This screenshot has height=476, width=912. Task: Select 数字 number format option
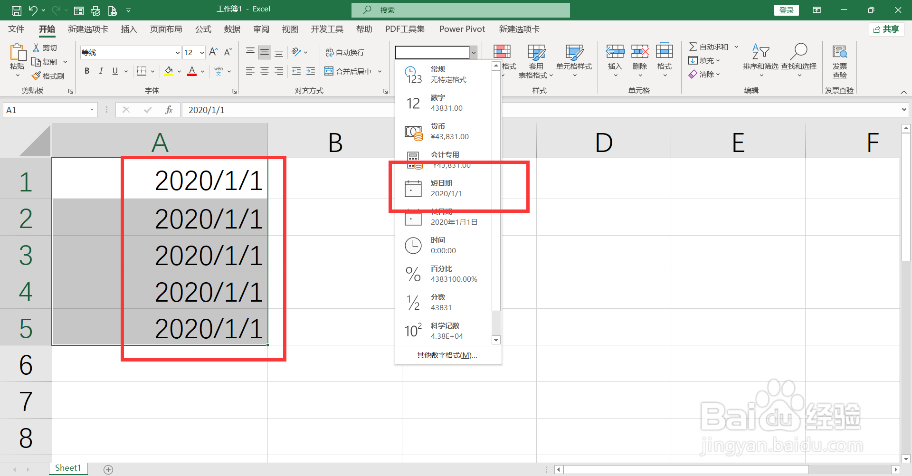(443, 103)
